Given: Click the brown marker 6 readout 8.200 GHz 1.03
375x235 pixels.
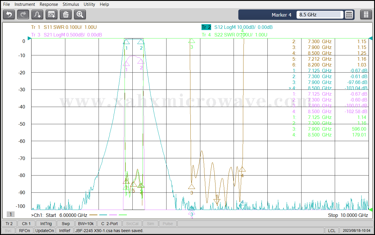Looking at the screenshot, I should (x=330, y=65).
